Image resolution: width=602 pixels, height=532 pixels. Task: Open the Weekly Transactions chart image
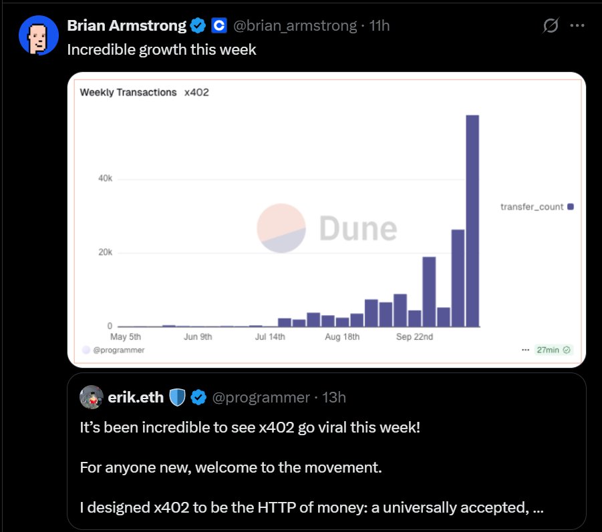tap(327, 220)
